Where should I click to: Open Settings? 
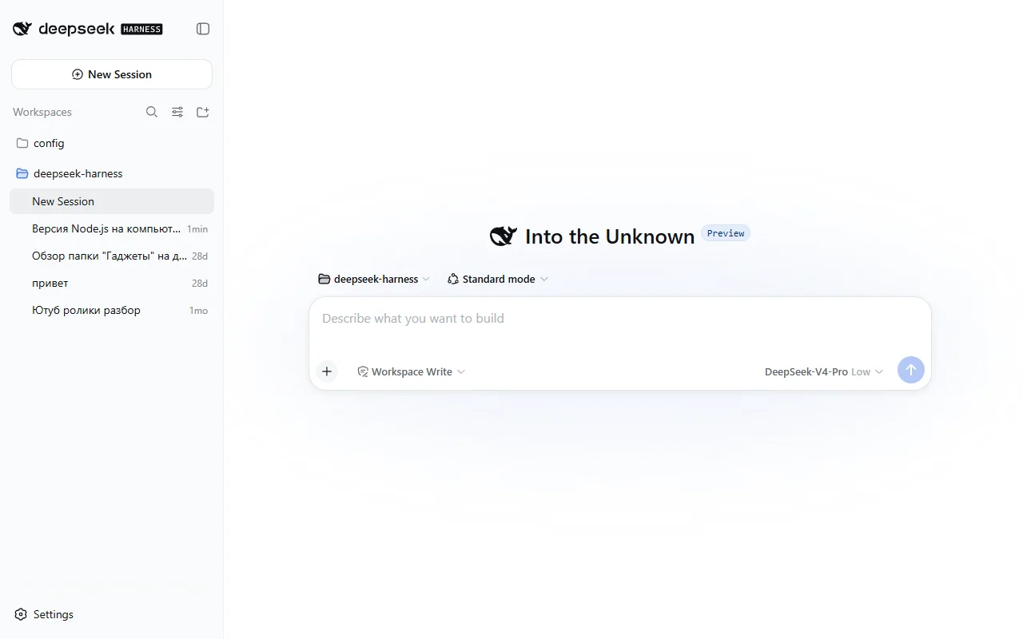[x=45, y=614]
